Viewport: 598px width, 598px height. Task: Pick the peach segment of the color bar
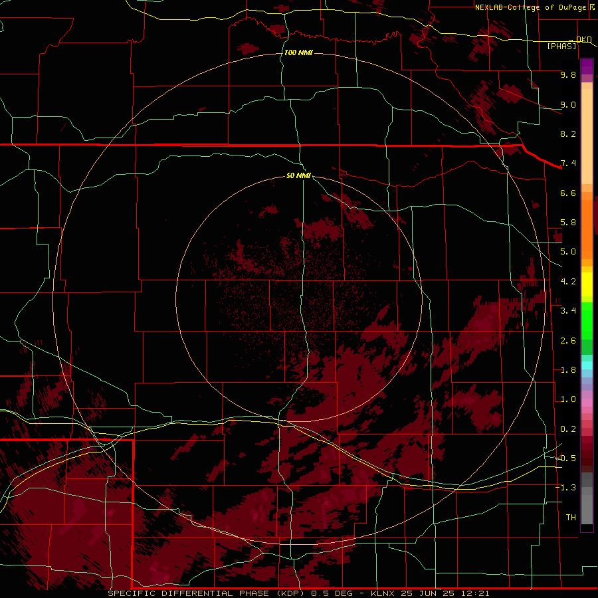[587, 134]
